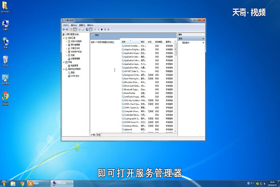Click the Up one level toolbar icon

click(x=71, y=29)
